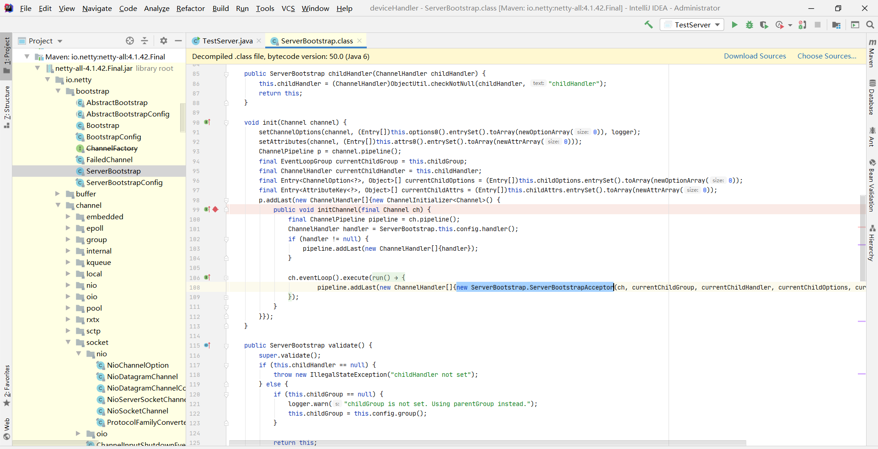Select AbstractBootstrap class in tree
The image size is (878, 449).
117,102
